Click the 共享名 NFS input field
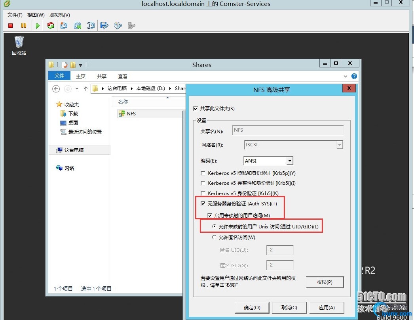414x320 pixels. pyautogui.click(x=288, y=130)
